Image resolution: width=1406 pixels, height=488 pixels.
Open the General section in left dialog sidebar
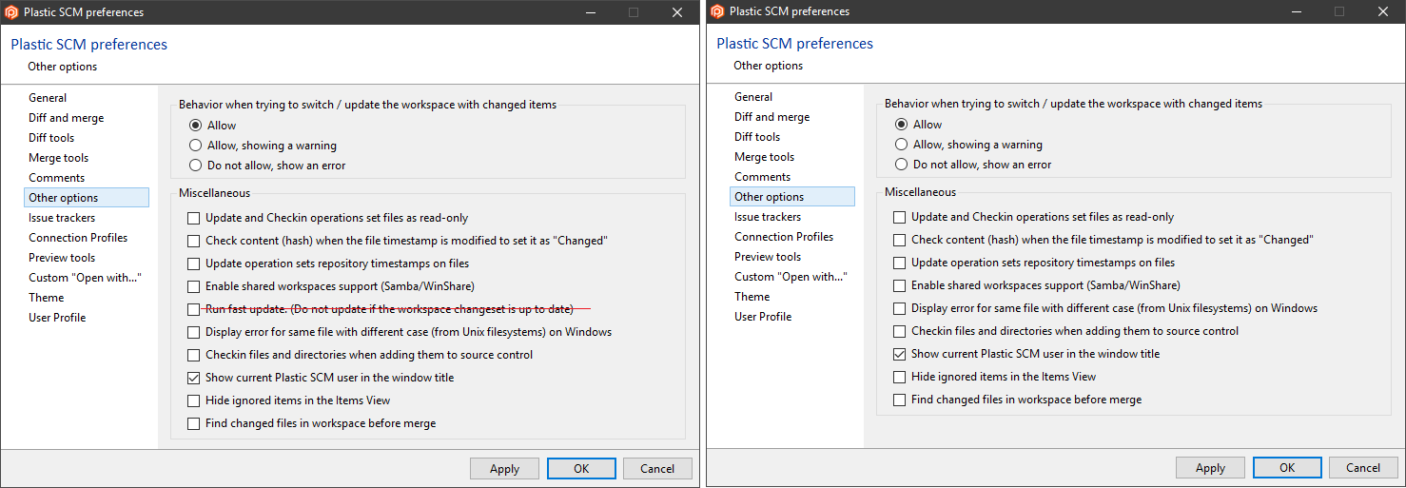(x=48, y=98)
